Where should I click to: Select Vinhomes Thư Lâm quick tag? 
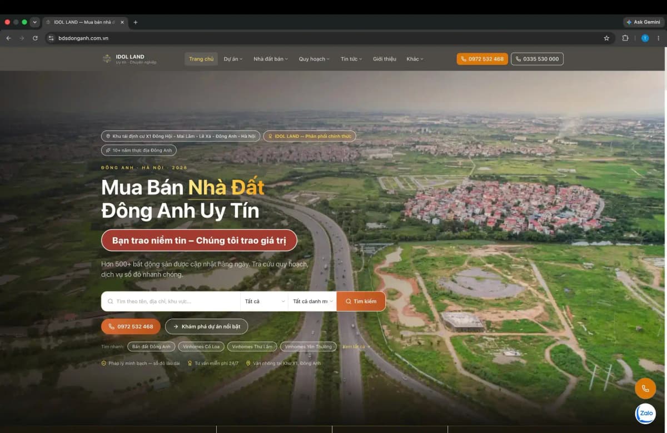tap(252, 346)
